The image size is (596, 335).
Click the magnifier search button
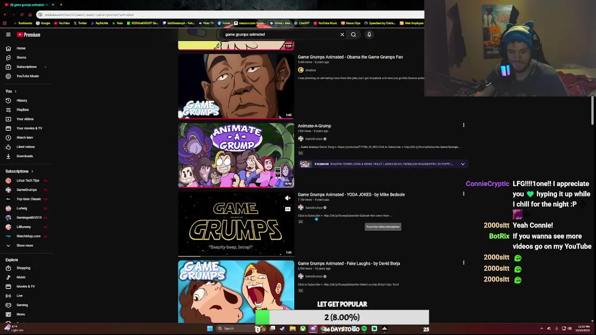coord(353,34)
